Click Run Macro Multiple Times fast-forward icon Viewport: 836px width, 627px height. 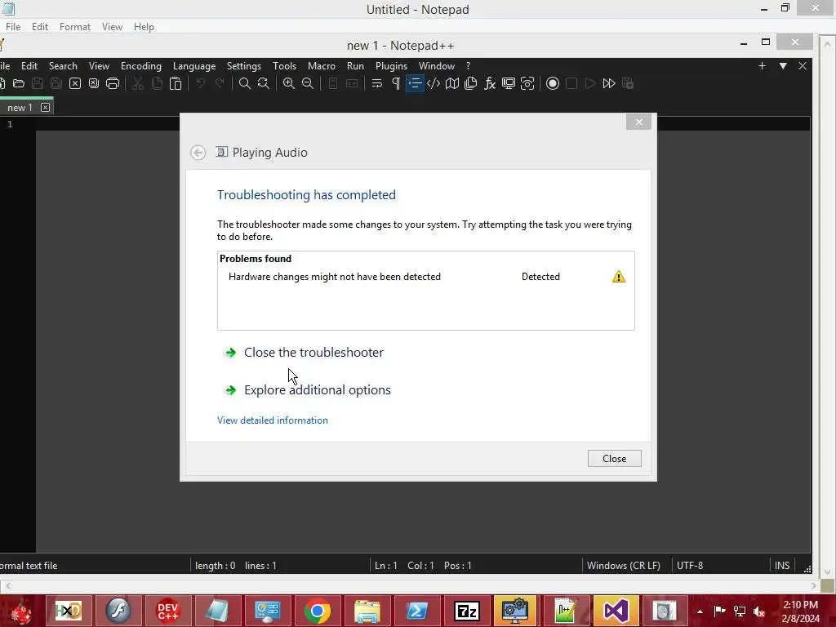point(609,83)
